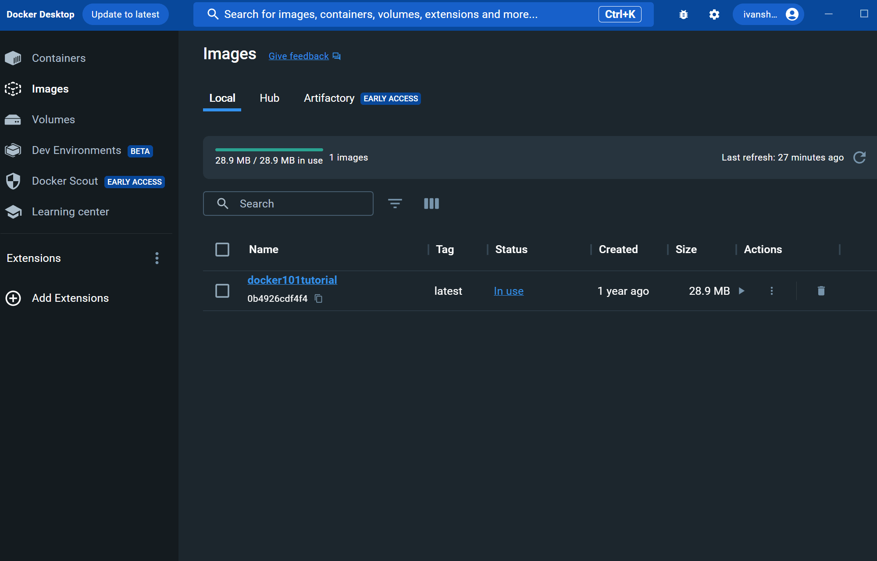This screenshot has width=877, height=561.
Task: Click inside the image search field
Action: [288, 203]
